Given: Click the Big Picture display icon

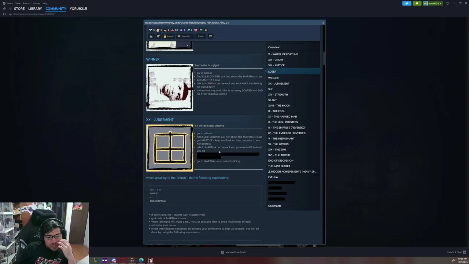Looking at the screenshot, I should pos(447,3).
